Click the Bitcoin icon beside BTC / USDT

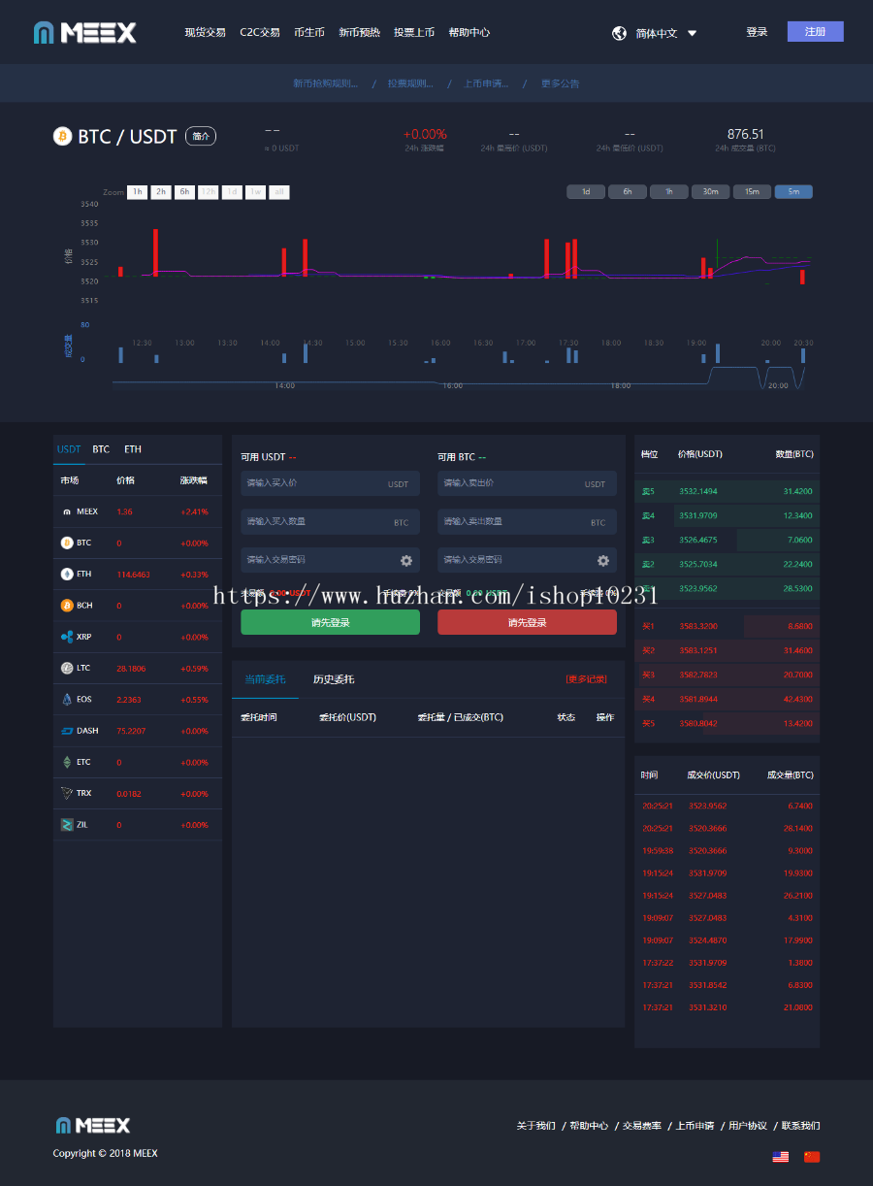(63, 136)
